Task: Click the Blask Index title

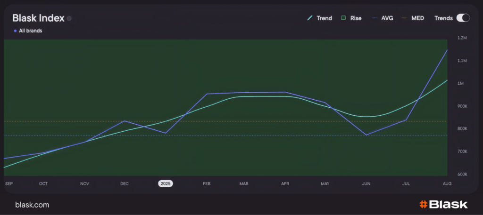Action: click(x=38, y=18)
